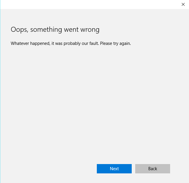Click empty gray area between Next and Back

click(133, 169)
